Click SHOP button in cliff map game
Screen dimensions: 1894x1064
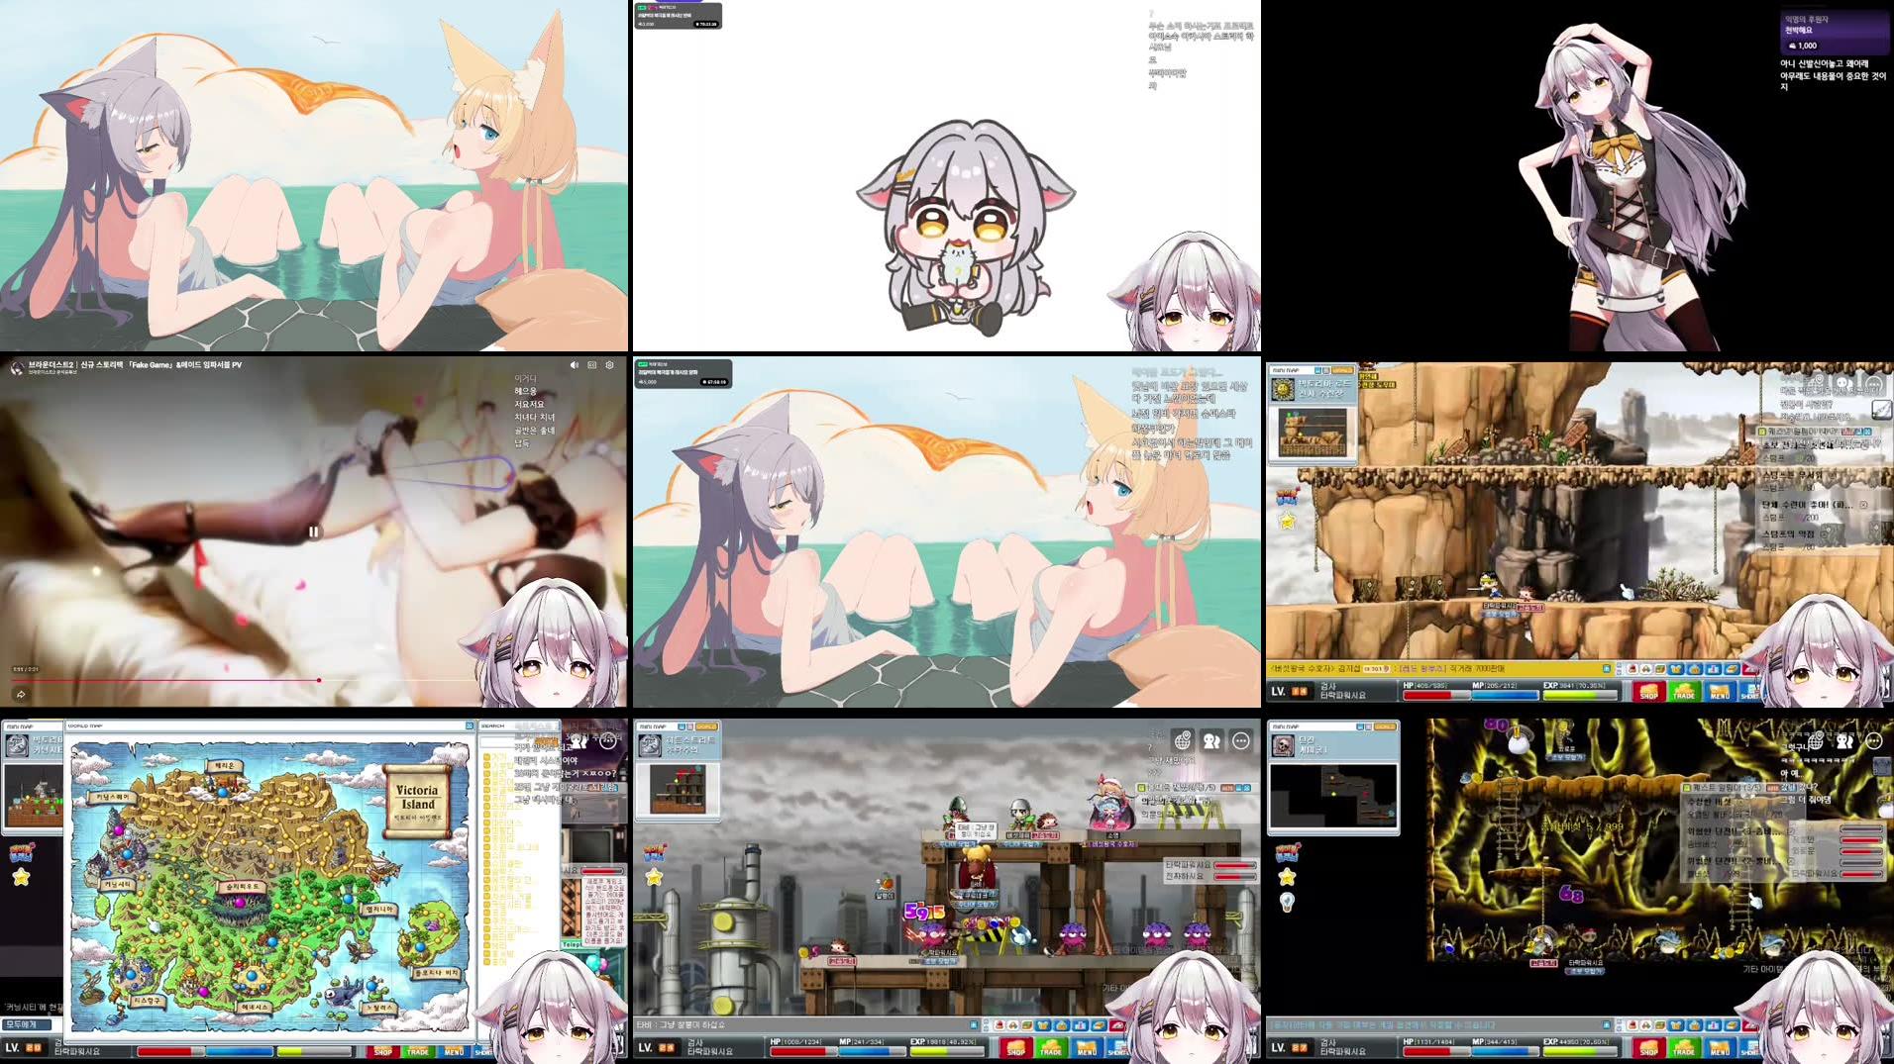pyautogui.click(x=1648, y=692)
